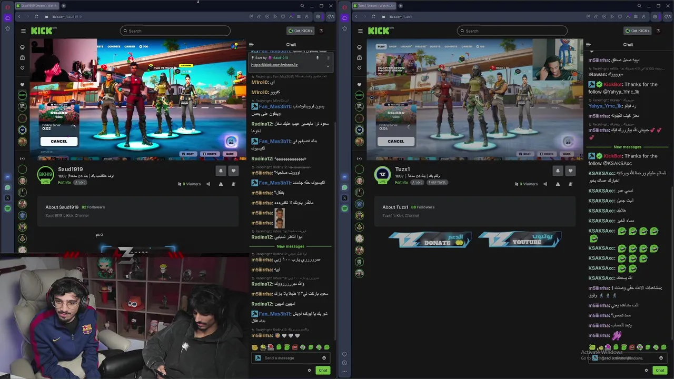
Task: Open Tuzx1 YOUTUBE banner
Action: (520, 240)
